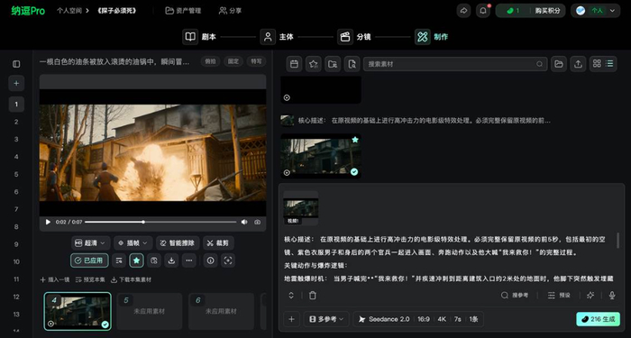Go to the 制作 production step

click(432, 37)
